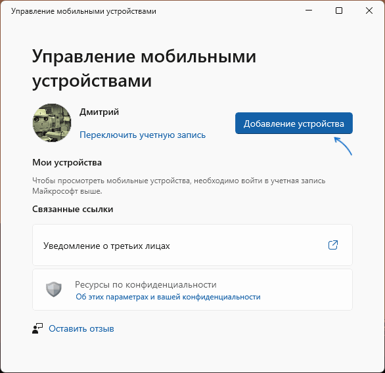385x373 pixels.
Task: Click the Ресурсы по конфиденциальности label
Action: [x=146, y=284]
